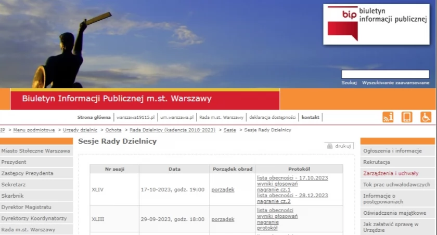Open Jak załatwić sprawę w Urzędzie
The width and height of the screenshot is (437, 235).
(397, 227)
